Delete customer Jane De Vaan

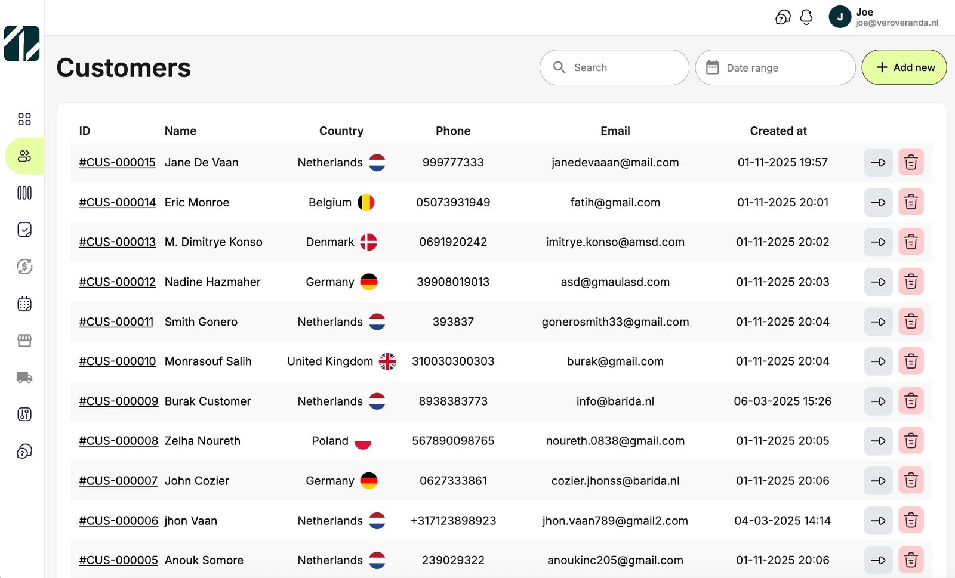pos(910,162)
